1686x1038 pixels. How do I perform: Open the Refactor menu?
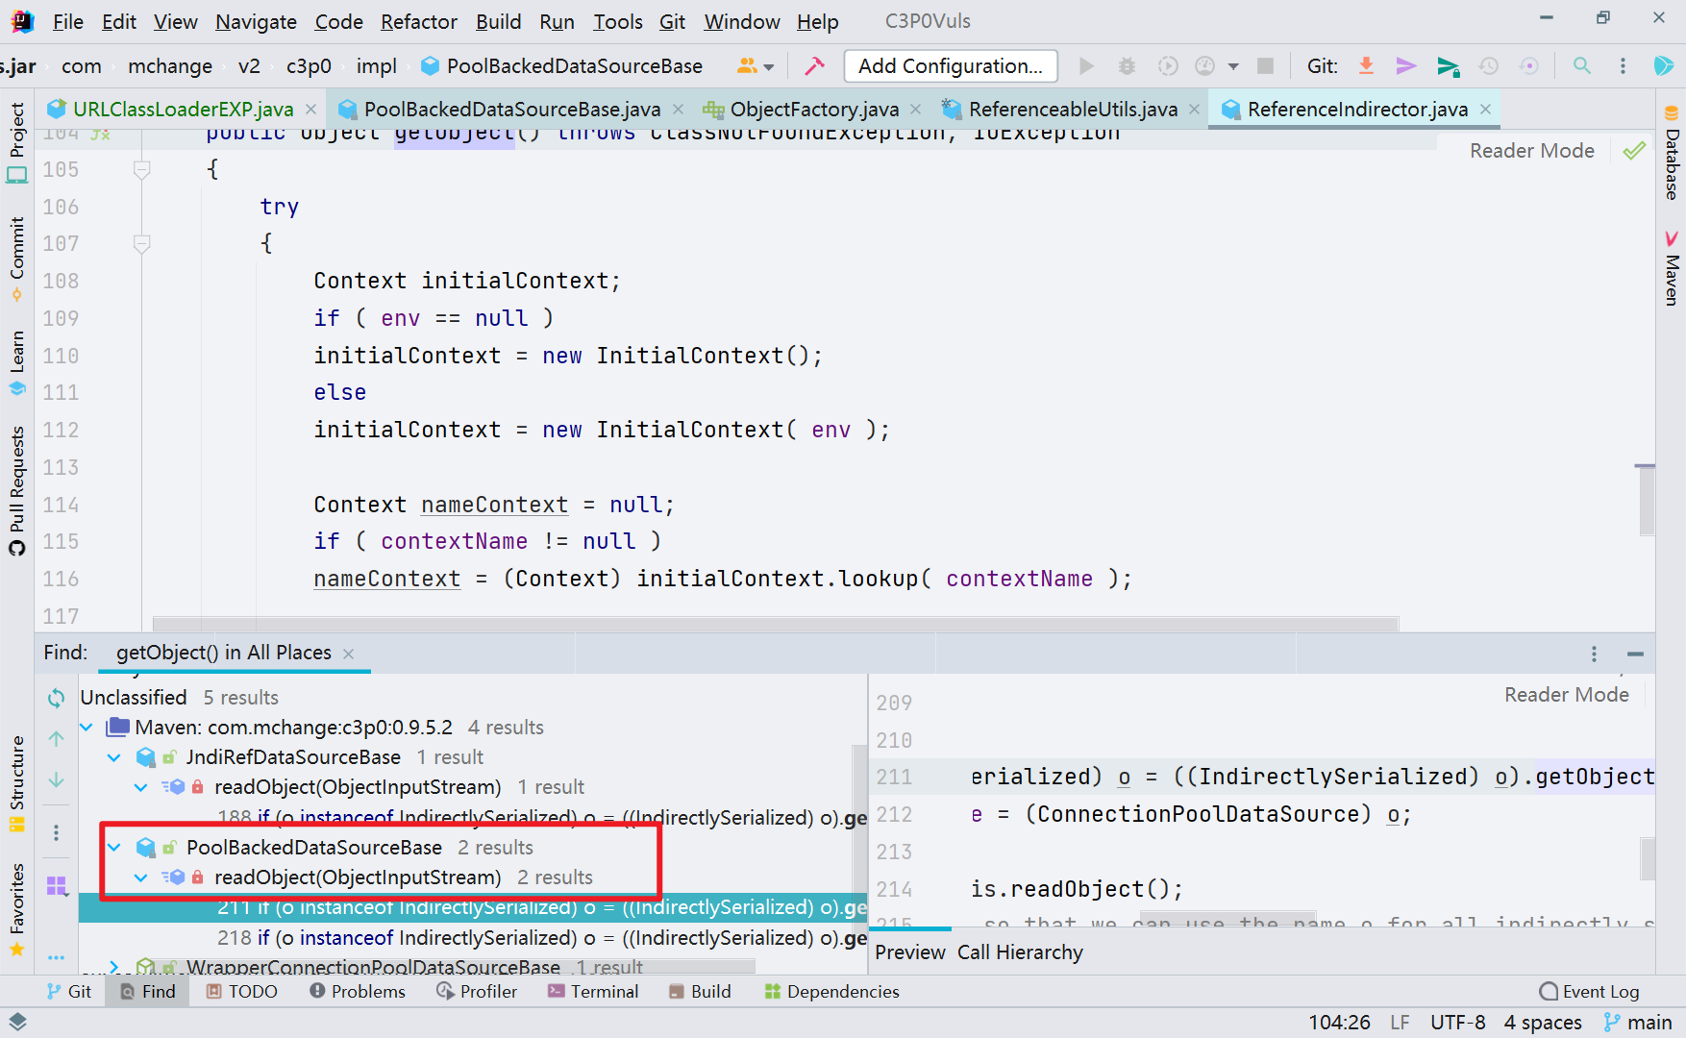point(418,21)
